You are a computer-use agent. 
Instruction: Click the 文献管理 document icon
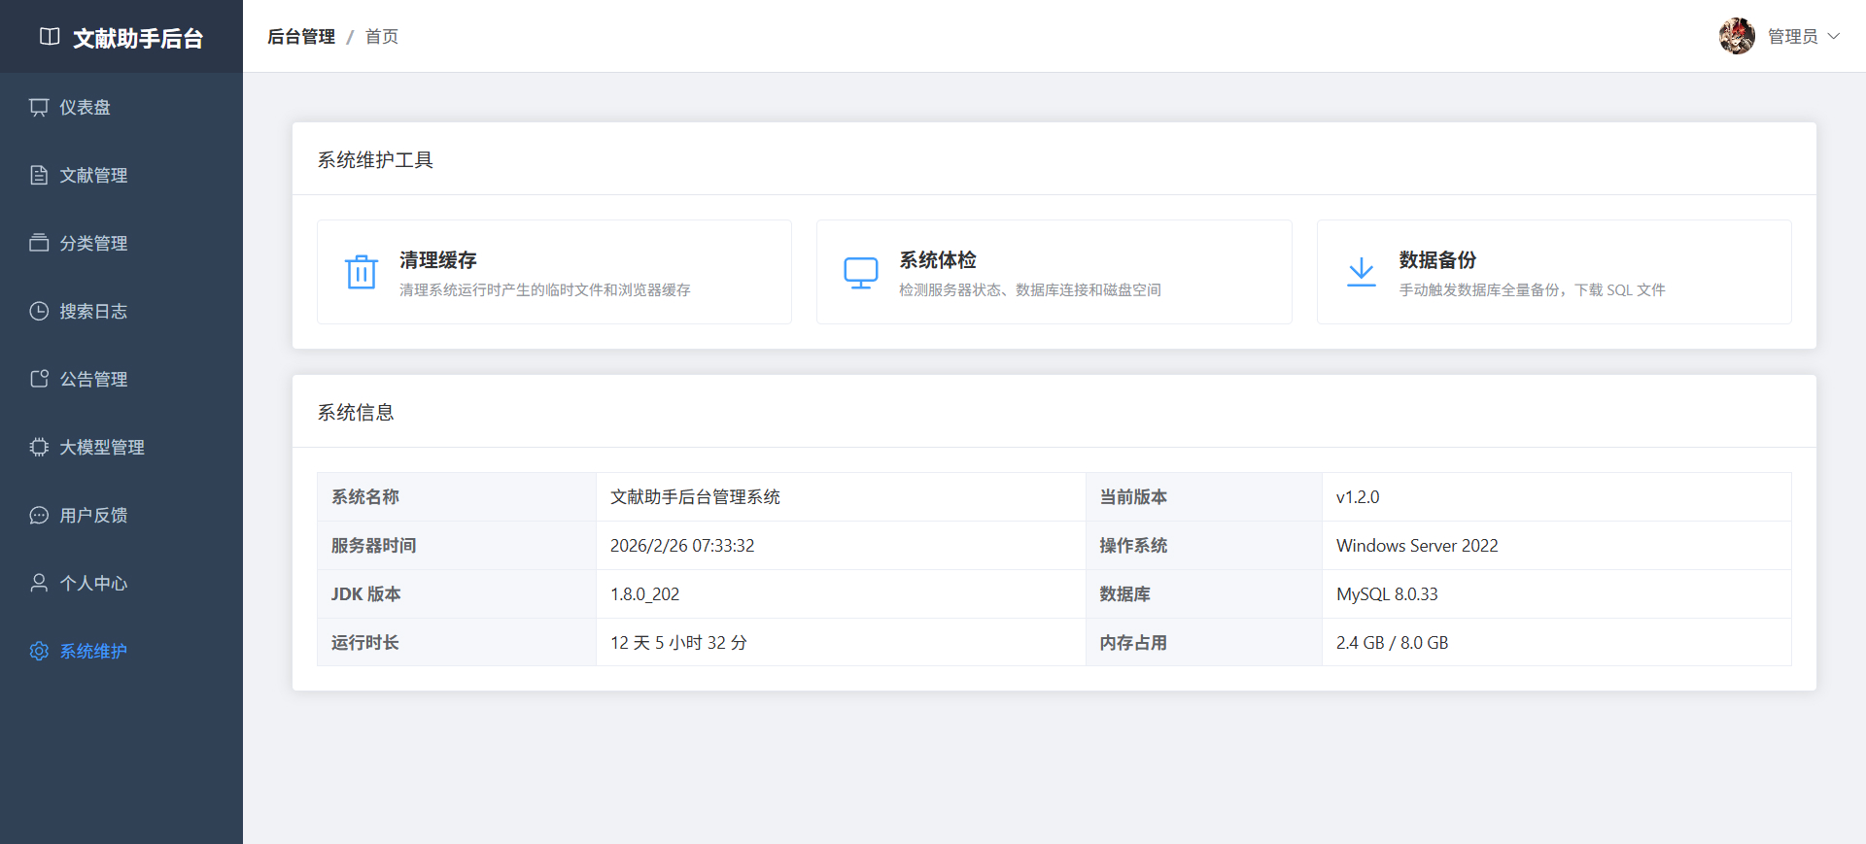point(39,175)
